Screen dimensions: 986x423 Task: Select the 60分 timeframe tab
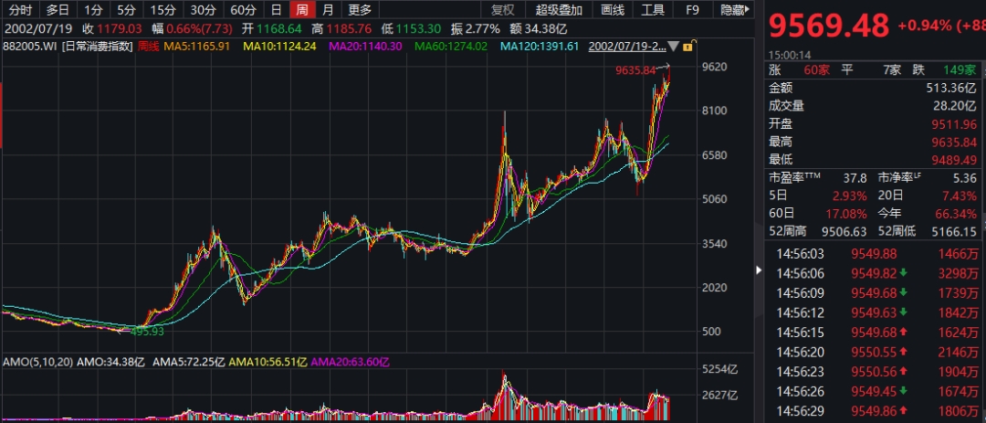(x=243, y=9)
